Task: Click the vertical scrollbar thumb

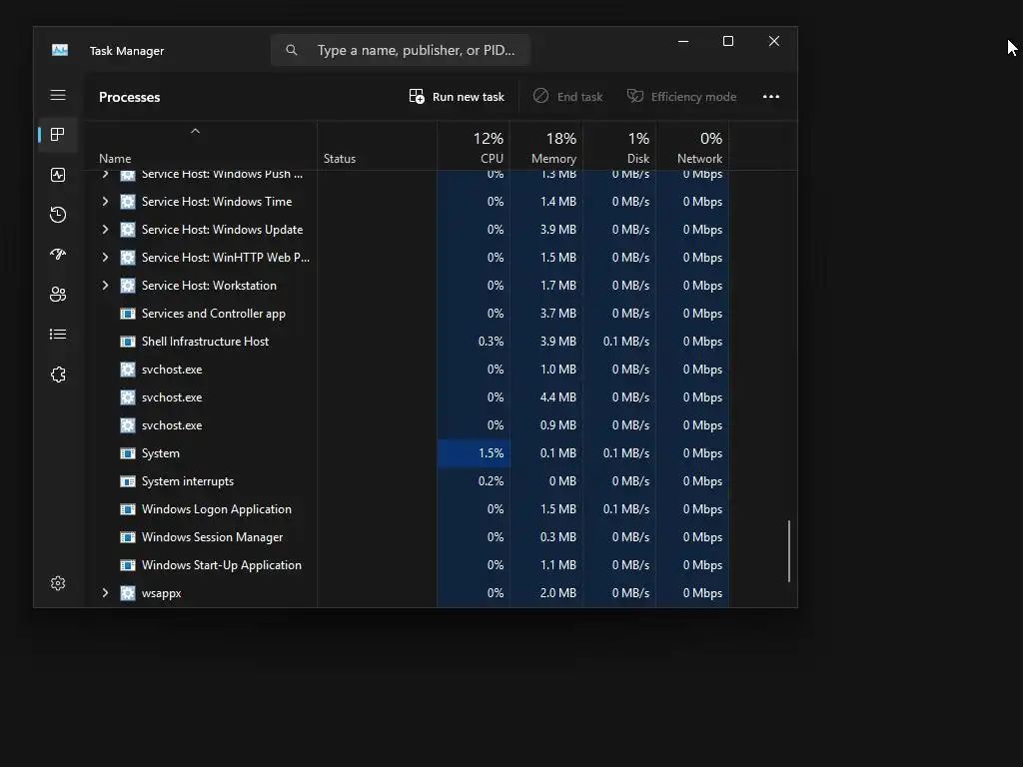Action: [x=789, y=551]
